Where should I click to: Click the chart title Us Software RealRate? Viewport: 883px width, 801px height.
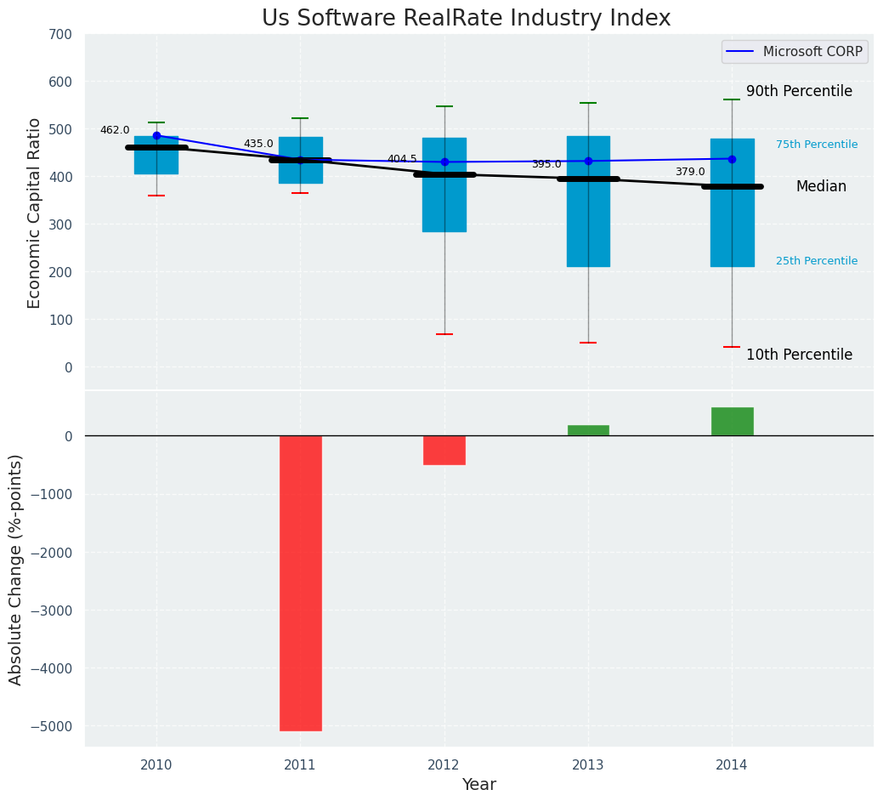coord(466,19)
